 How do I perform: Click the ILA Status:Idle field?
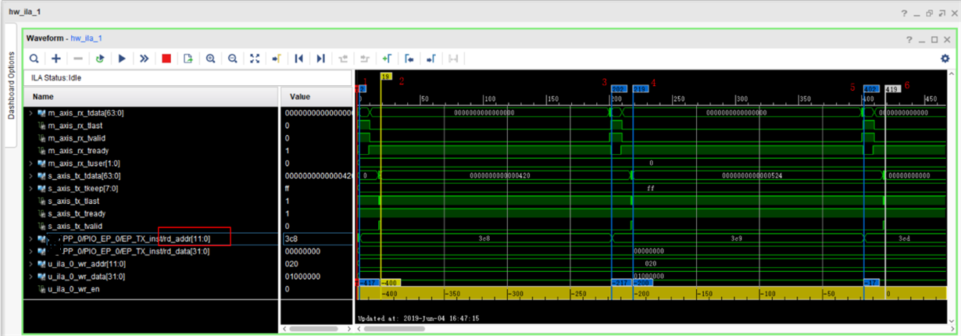point(188,78)
